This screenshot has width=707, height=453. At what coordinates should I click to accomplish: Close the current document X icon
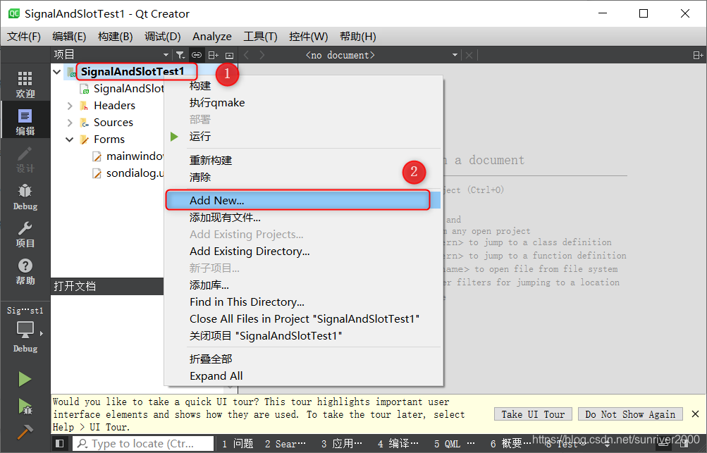tap(469, 55)
